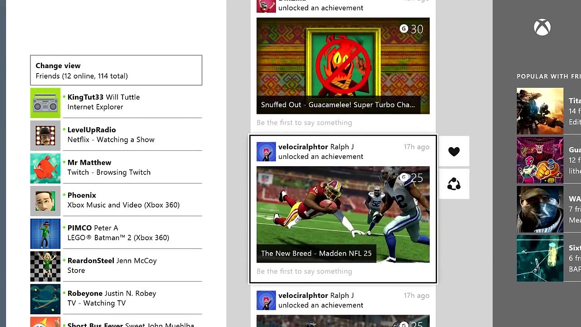The image size is (581, 327).
Task: Open the teal abstract game tile
Action: (x=540, y=258)
